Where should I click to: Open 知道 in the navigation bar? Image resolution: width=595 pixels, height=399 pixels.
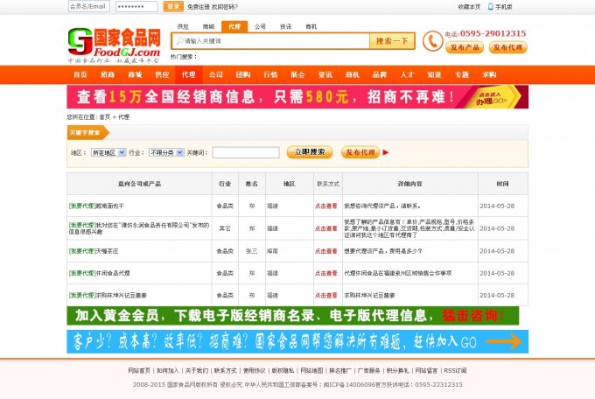tap(435, 74)
